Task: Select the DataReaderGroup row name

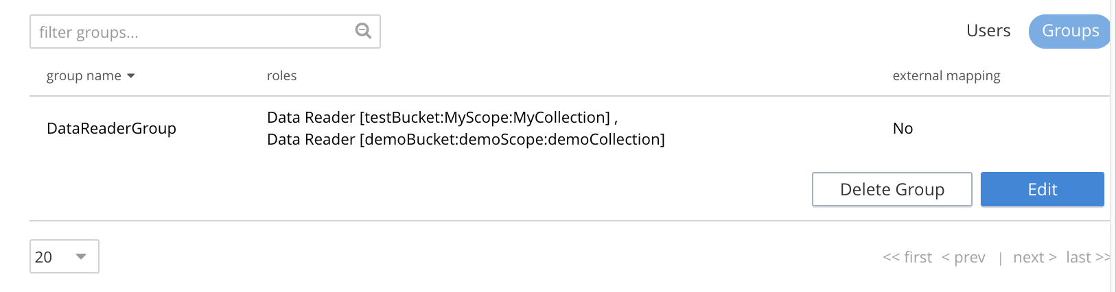Action: (x=111, y=128)
